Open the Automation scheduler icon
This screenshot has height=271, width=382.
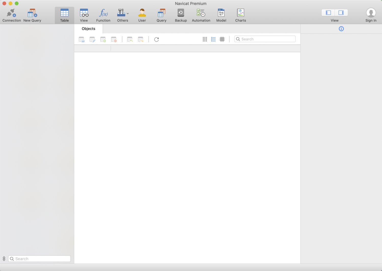coord(201,15)
